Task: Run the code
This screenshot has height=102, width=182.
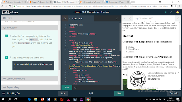Action: click(x=67, y=88)
